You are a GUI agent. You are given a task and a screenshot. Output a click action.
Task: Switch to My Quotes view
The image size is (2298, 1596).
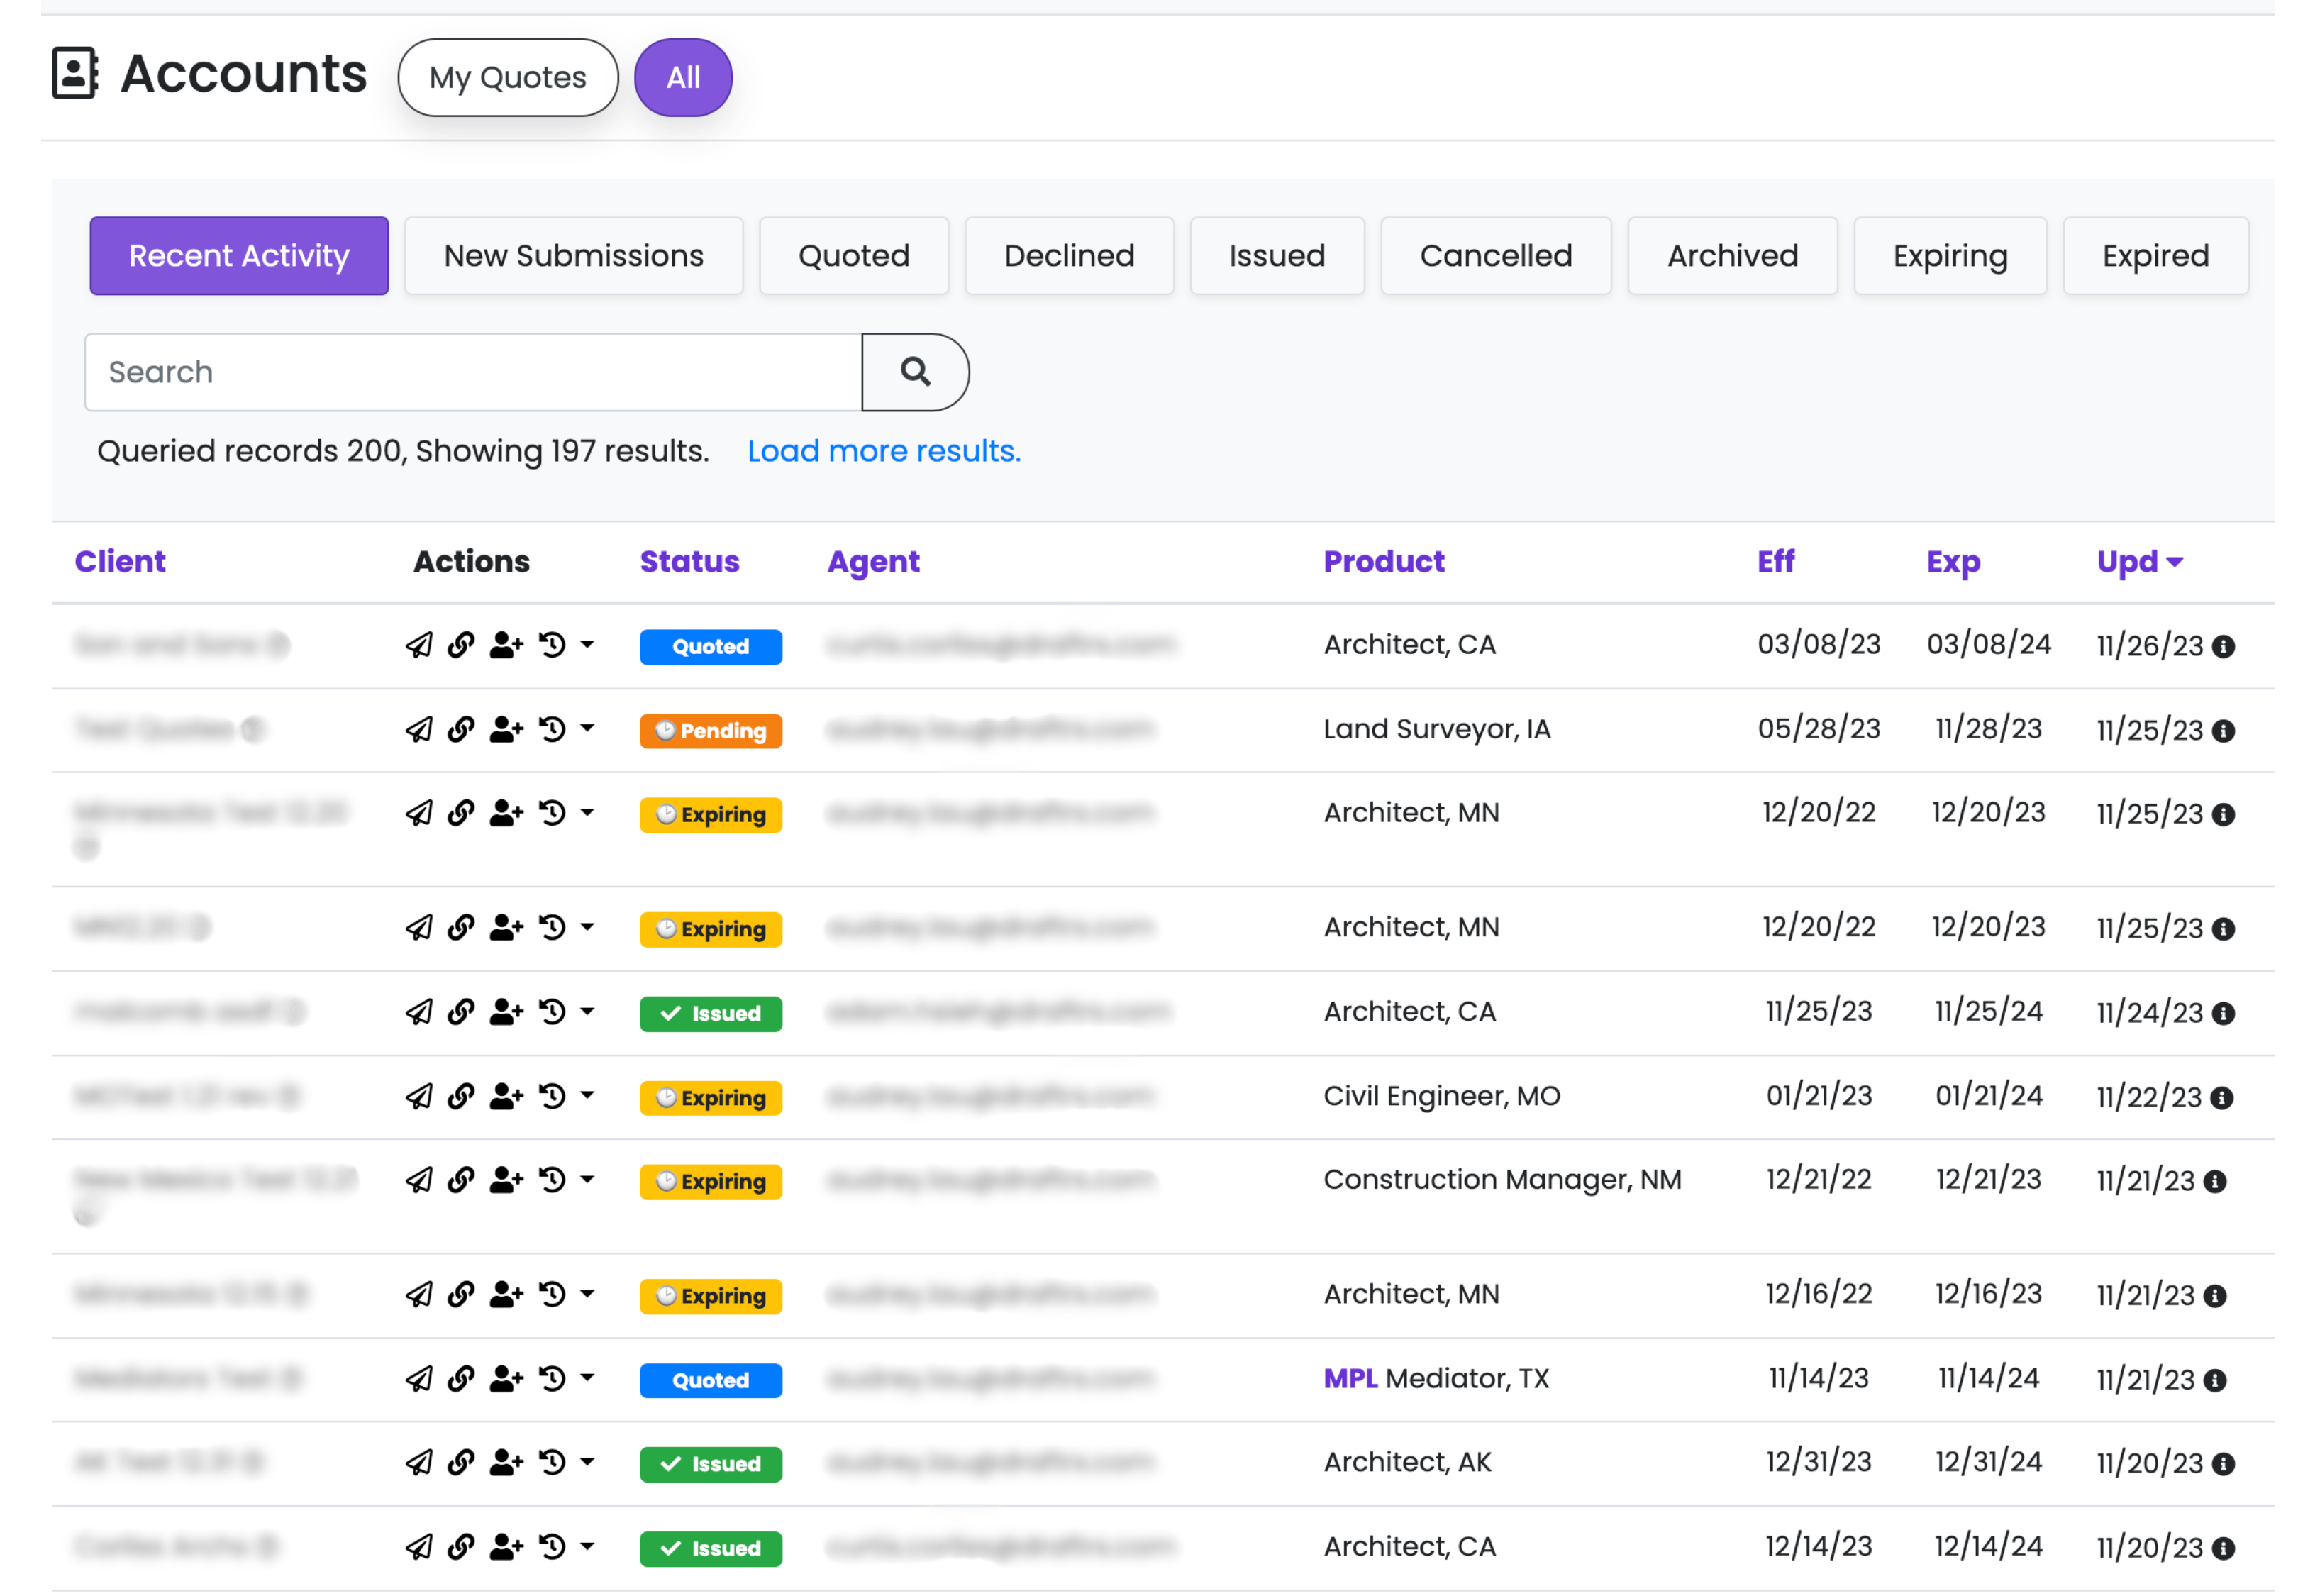coord(507,77)
